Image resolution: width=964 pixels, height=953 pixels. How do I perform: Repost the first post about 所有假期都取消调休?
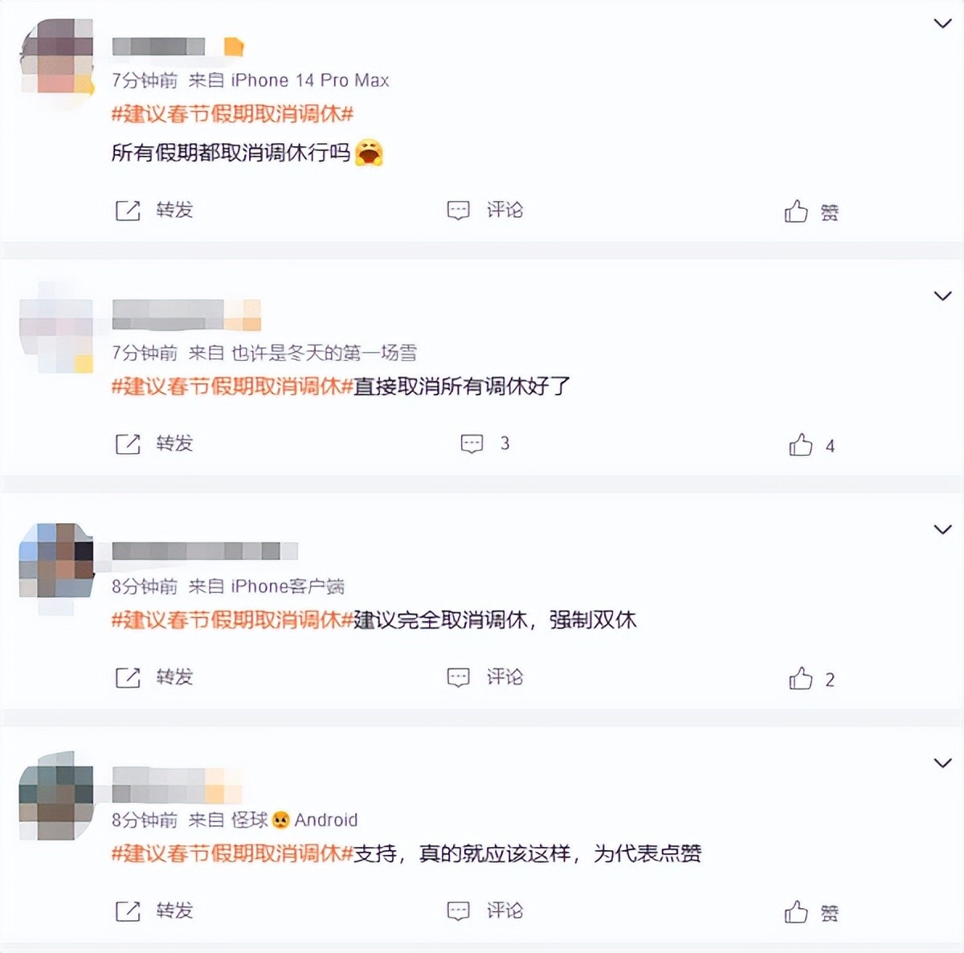154,211
